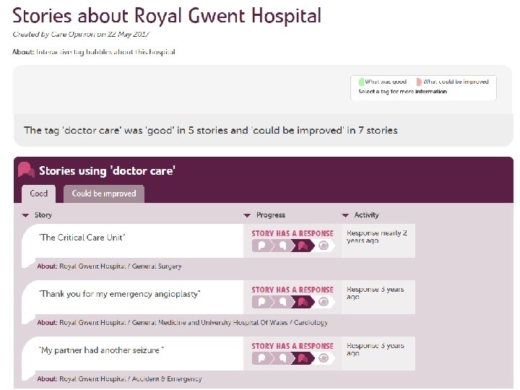Click the second progress icon for the angioplasty story

point(282,302)
